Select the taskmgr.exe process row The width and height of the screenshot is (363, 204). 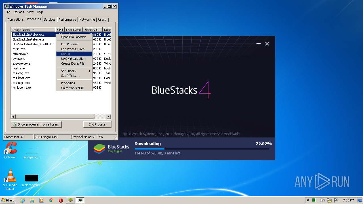33,83
